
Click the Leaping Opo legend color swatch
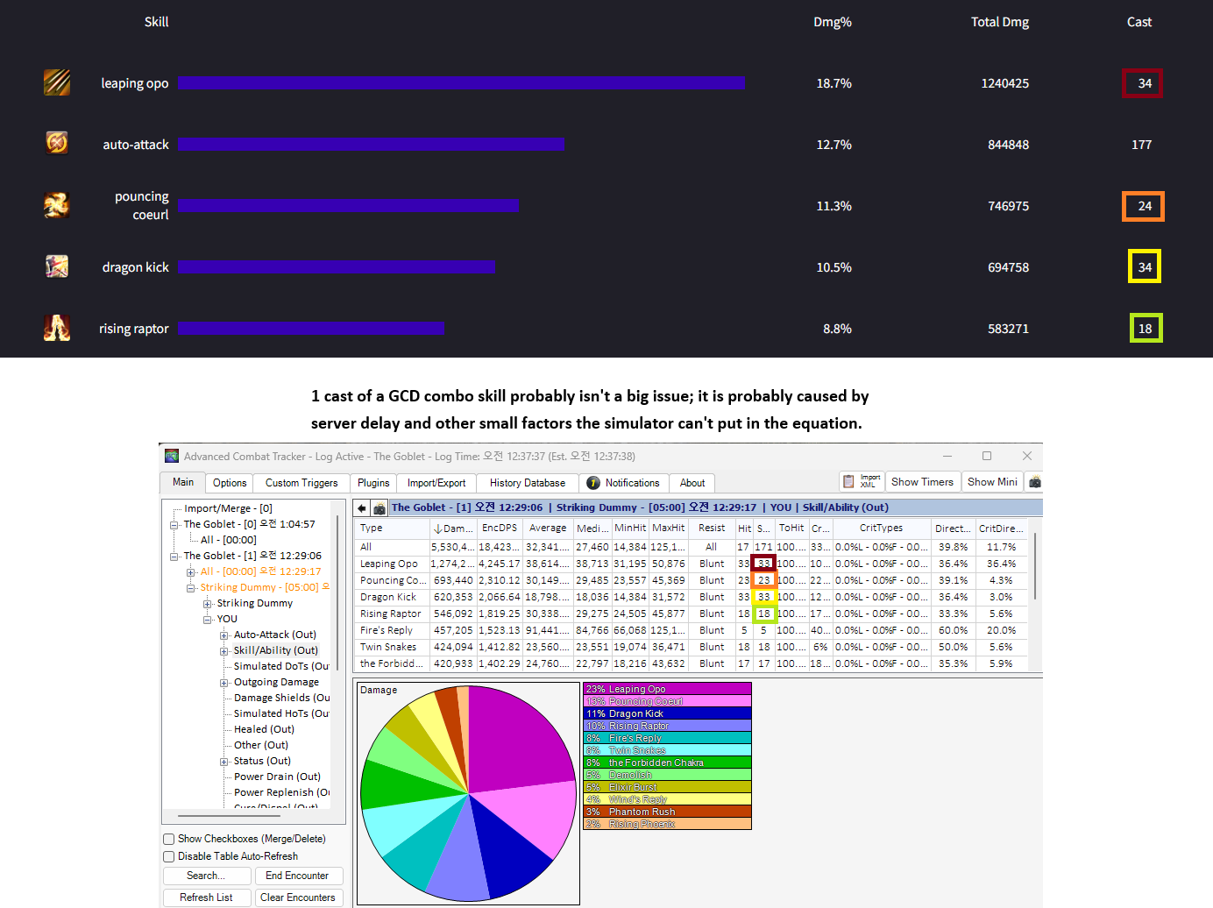[668, 689]
